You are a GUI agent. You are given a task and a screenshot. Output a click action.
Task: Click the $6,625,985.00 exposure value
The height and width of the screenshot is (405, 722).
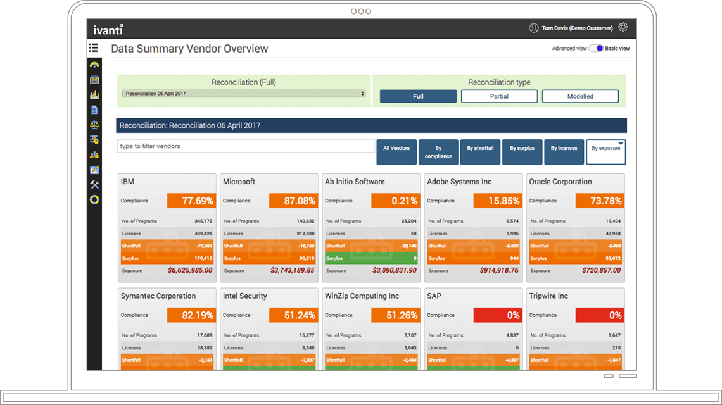point(190,271)
